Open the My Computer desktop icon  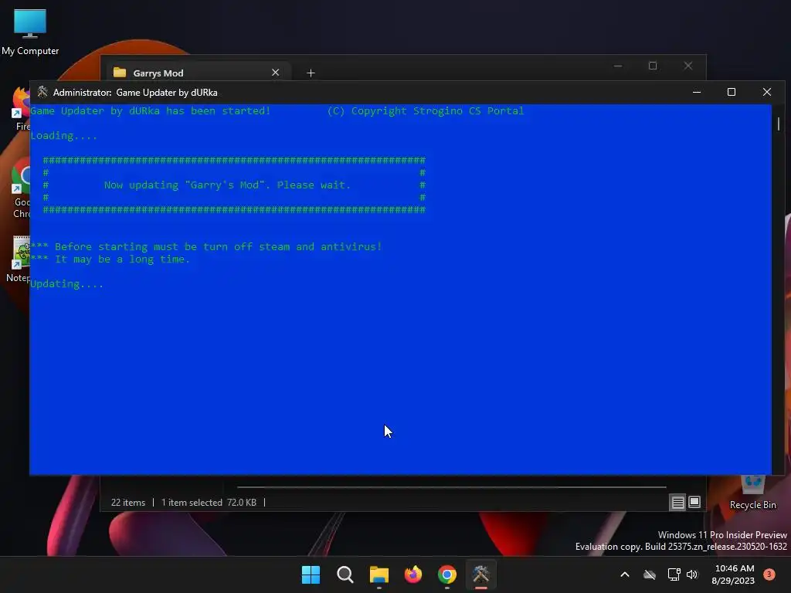tap(30, 32)
